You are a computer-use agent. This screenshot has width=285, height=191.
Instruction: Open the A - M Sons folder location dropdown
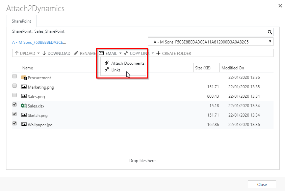211,42
